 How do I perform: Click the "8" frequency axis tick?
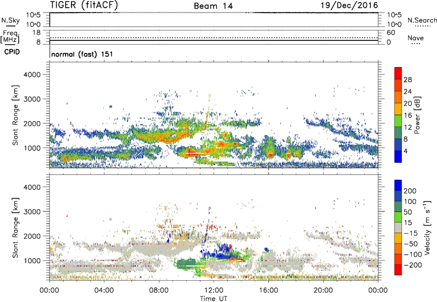38,42
